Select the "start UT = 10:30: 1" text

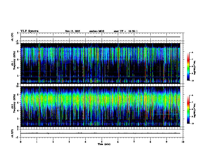126,31
